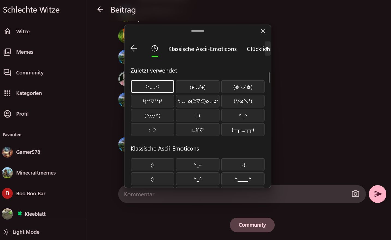Click the Kommentar input field
The height and width of the screenshot is (240, 391).
point(232,194)
